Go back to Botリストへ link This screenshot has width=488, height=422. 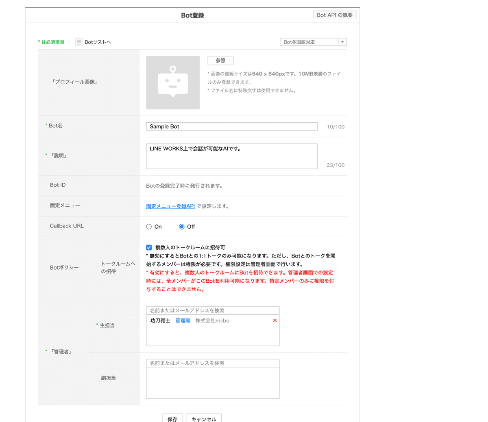[98, 42]
